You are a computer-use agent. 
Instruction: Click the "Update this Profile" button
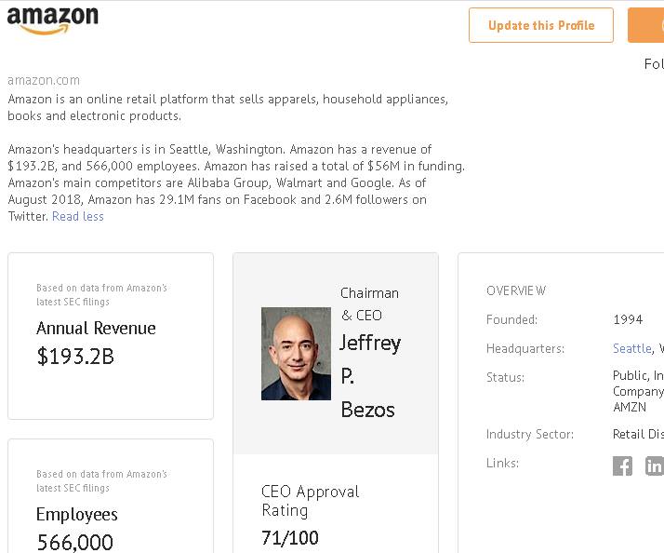tap(541, 25)
